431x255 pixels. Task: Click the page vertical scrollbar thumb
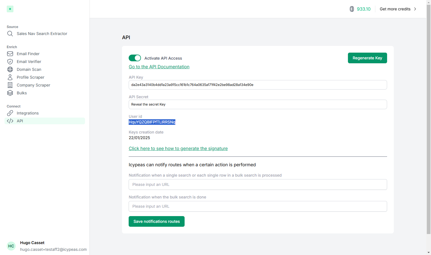click(x=428, y=119)
